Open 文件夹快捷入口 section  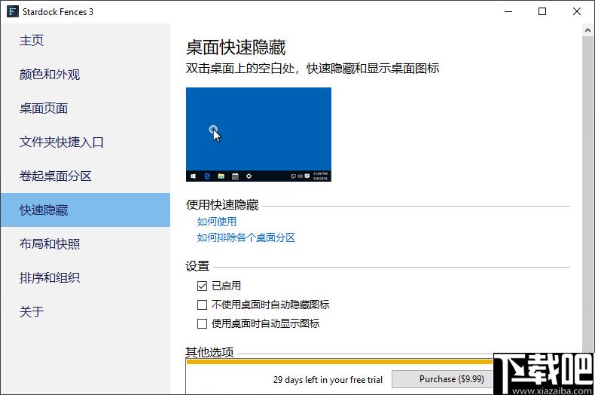coord(85,142)
